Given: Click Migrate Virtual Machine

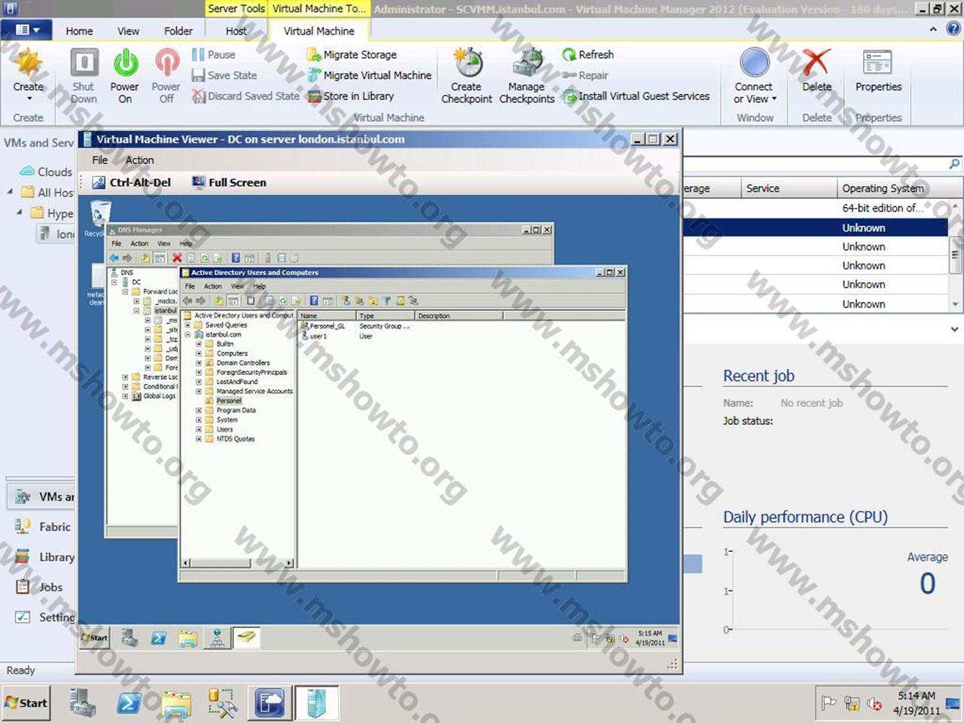Looking at the screenshot, I should coord(369,75).
